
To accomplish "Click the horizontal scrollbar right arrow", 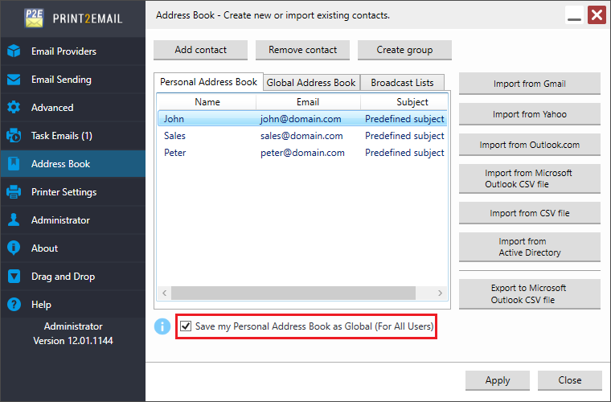I will point(440,293).
